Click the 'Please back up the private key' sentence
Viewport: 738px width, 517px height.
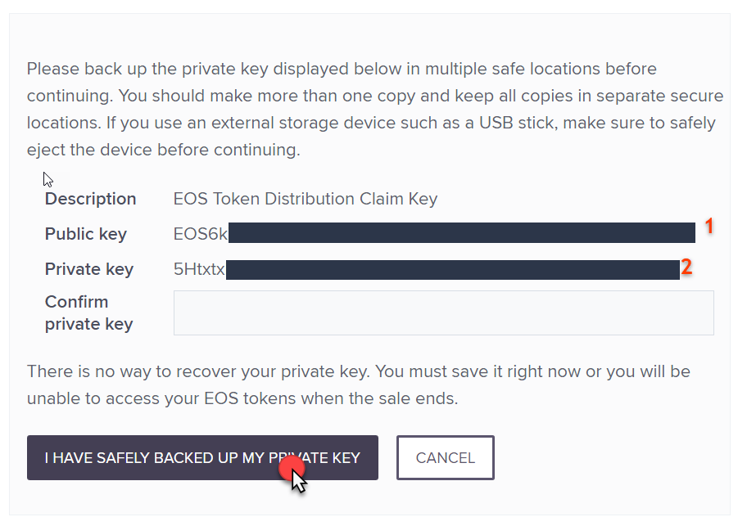pyautogui.click(x=147, y=69)
